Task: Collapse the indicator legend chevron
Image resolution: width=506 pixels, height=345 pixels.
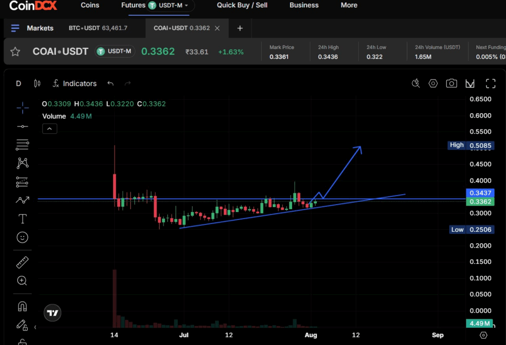Action: (x=50, y=129)
